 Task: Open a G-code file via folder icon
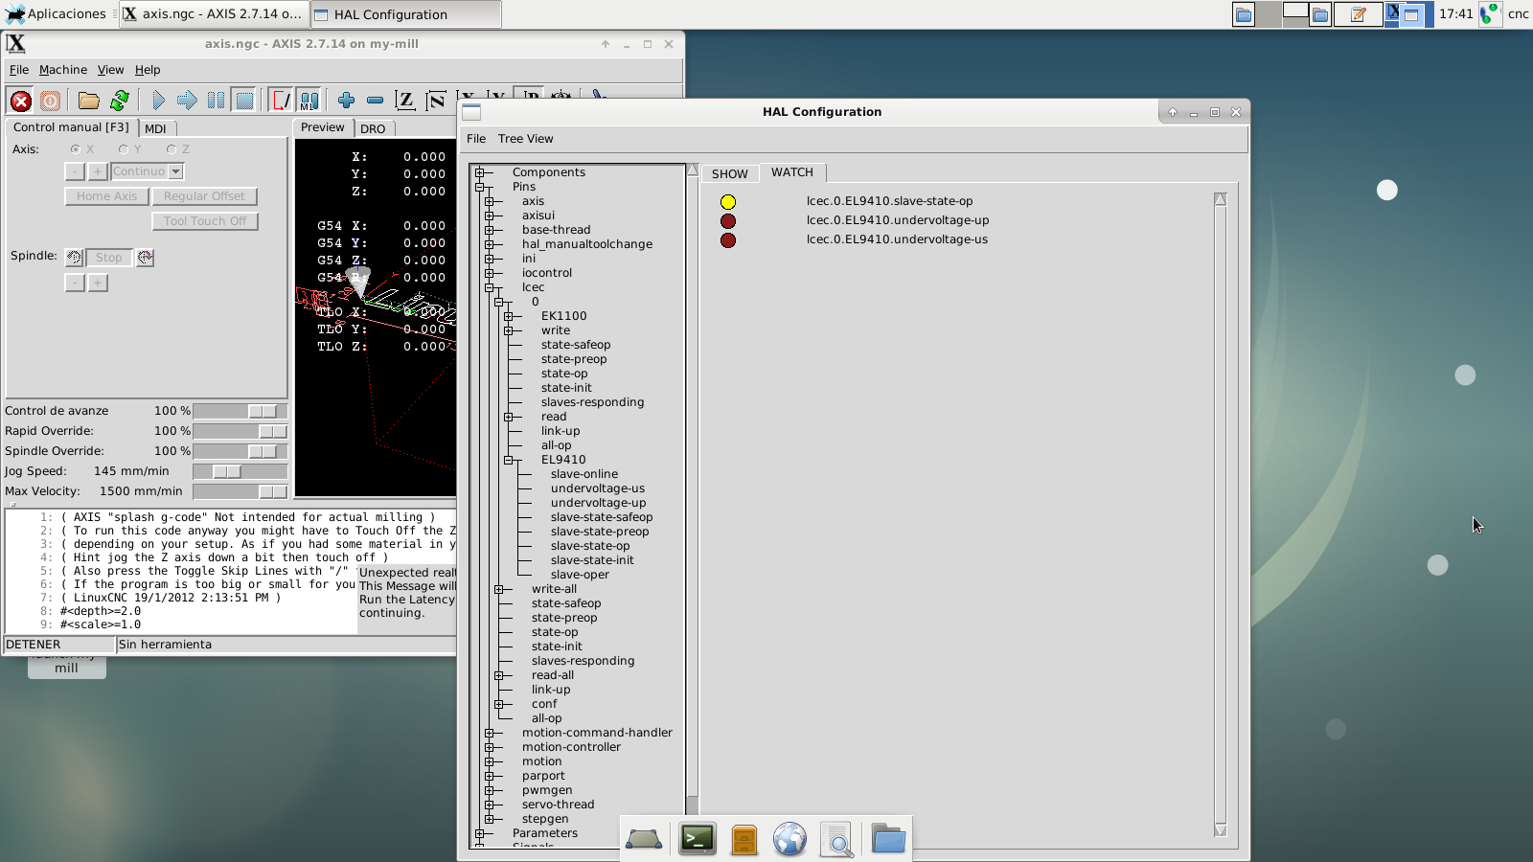[89, 101]
